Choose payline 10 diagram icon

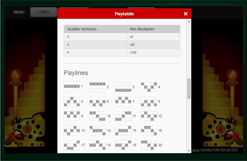(x=98, y=116)
